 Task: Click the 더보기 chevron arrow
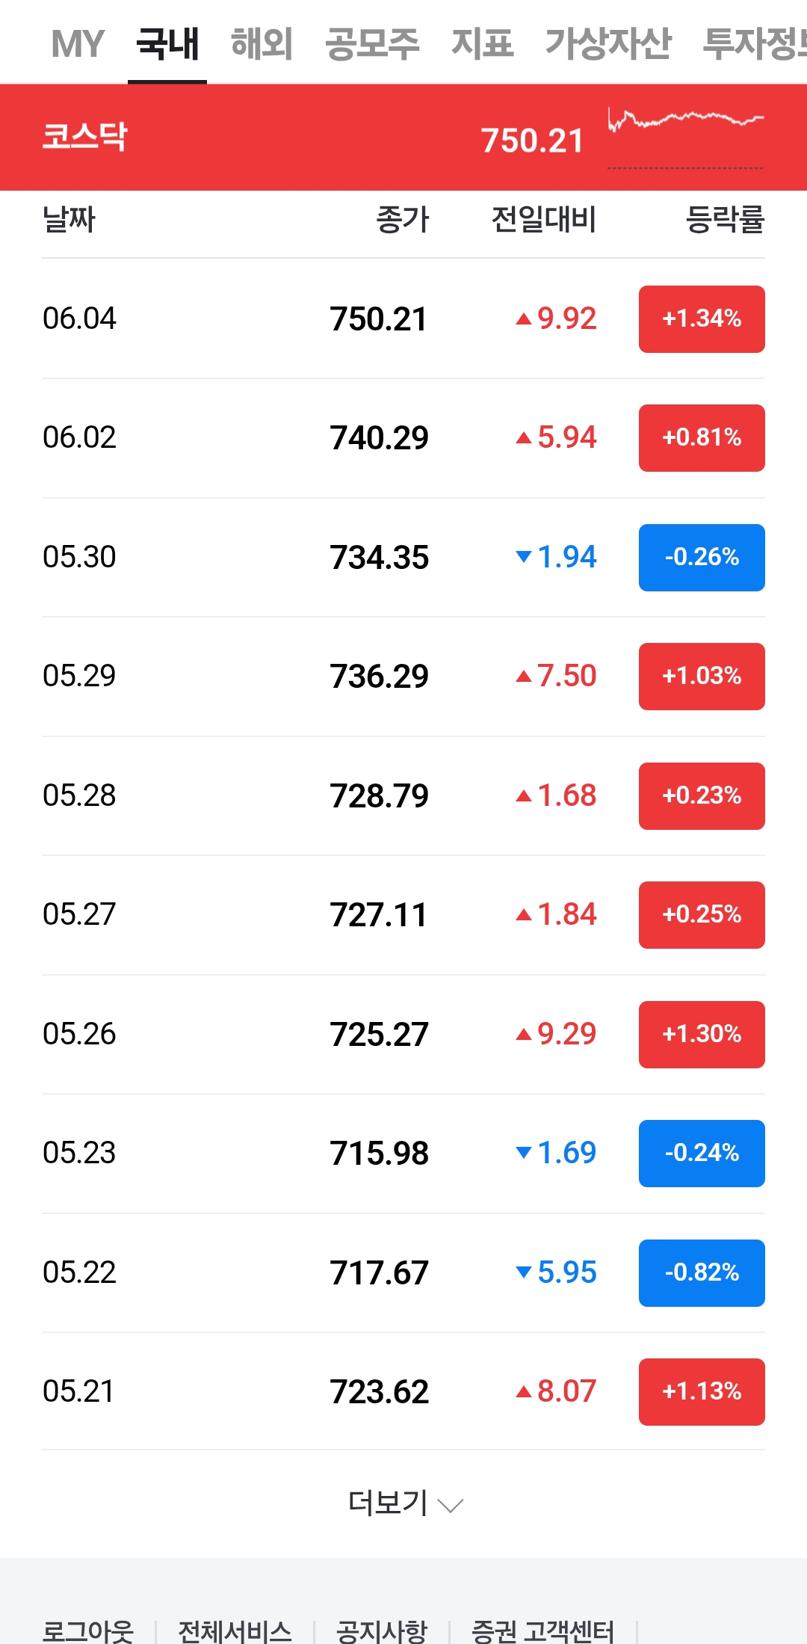point(451,1505)
